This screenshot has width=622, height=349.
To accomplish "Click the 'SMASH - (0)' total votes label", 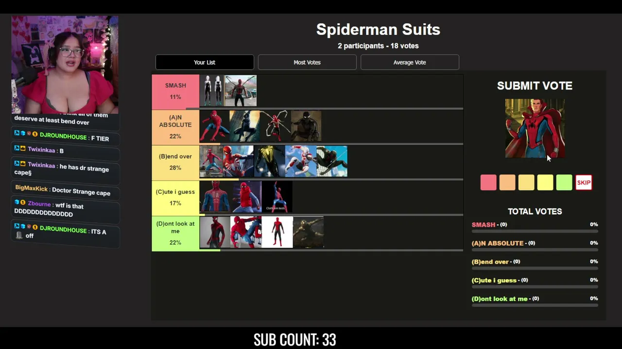I will click(x=489, y=224).
